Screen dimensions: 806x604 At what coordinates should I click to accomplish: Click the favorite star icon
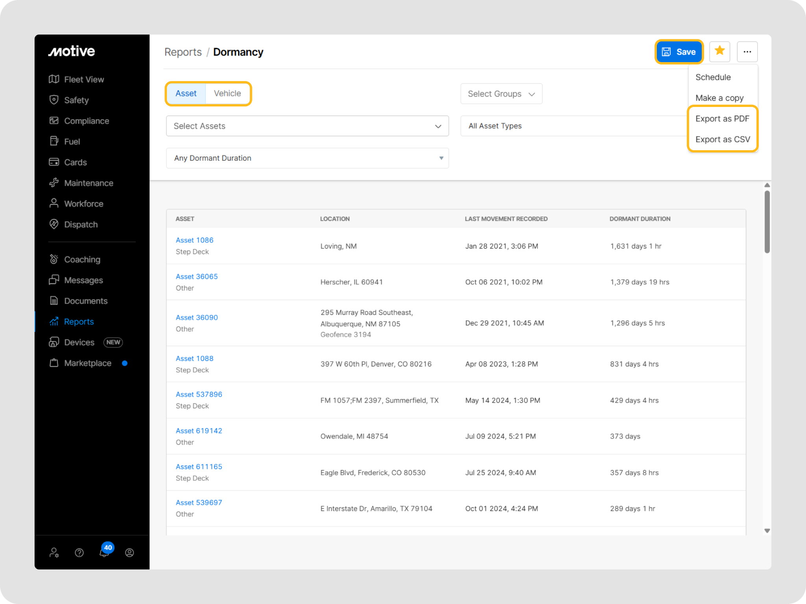click(719, 52)
